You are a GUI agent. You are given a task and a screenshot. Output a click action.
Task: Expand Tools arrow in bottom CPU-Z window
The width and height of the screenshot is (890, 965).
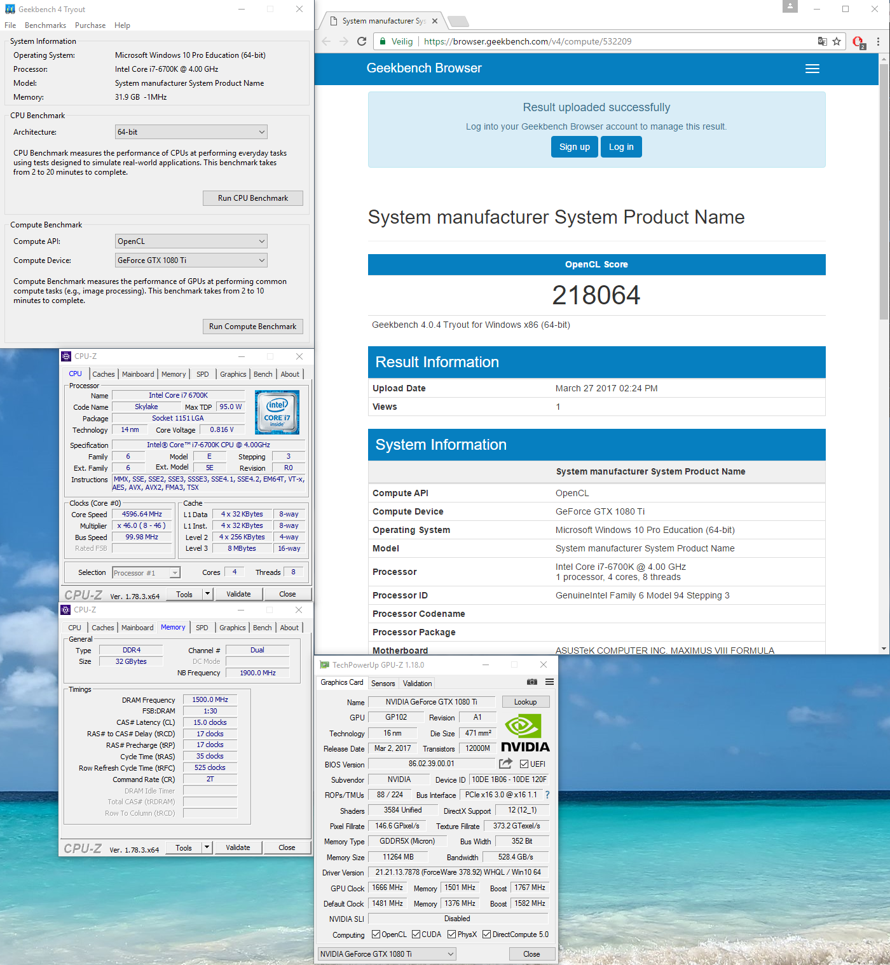coord(207,847)
